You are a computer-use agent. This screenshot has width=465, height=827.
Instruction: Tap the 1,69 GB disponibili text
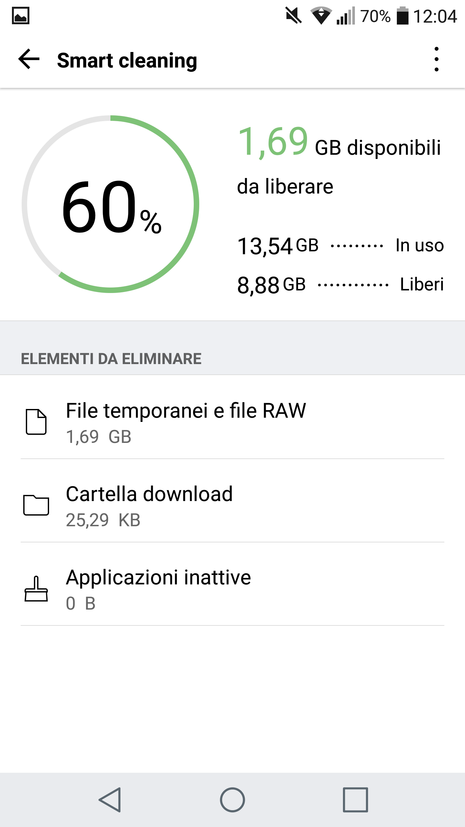(x=339, y=144)
